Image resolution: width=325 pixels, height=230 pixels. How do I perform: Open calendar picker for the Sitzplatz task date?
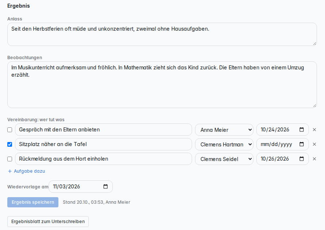click(x=302, y=144)
